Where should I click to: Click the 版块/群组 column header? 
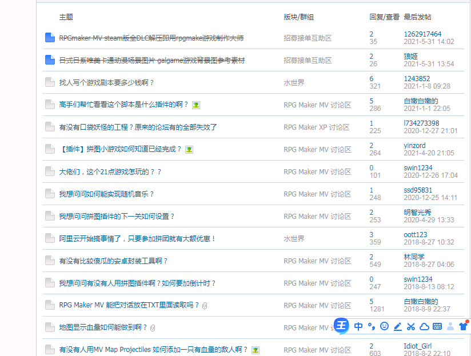tap(298, 17)
